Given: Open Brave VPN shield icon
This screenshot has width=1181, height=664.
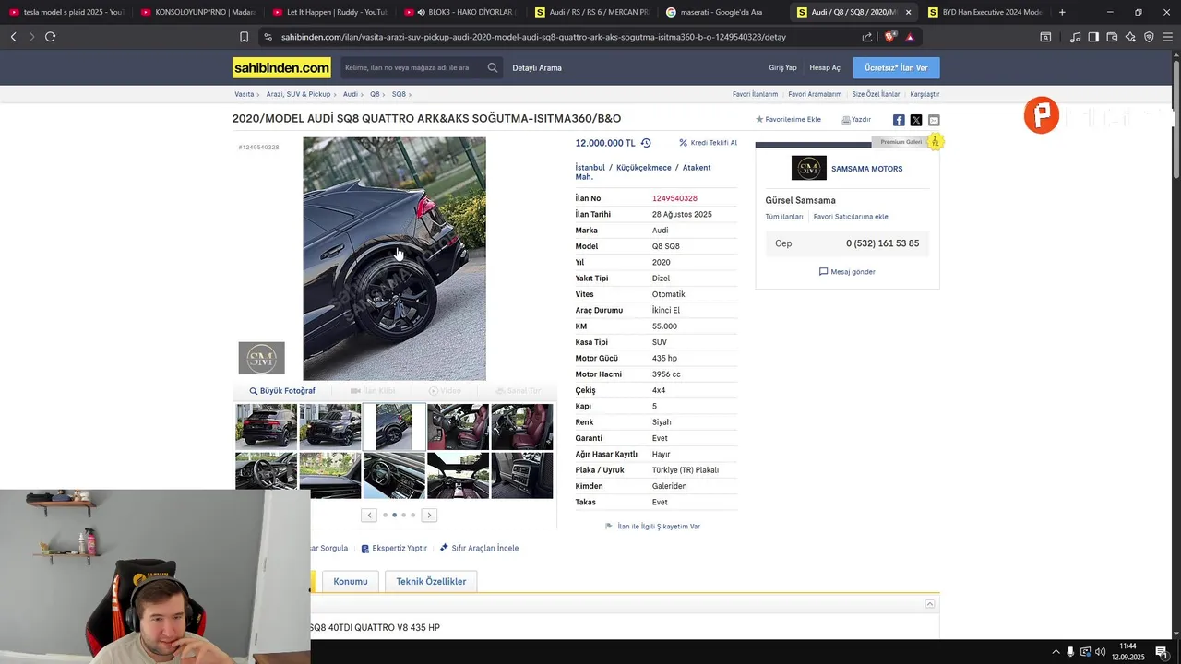Looking at the screenshot, I should coord(1149,37).
